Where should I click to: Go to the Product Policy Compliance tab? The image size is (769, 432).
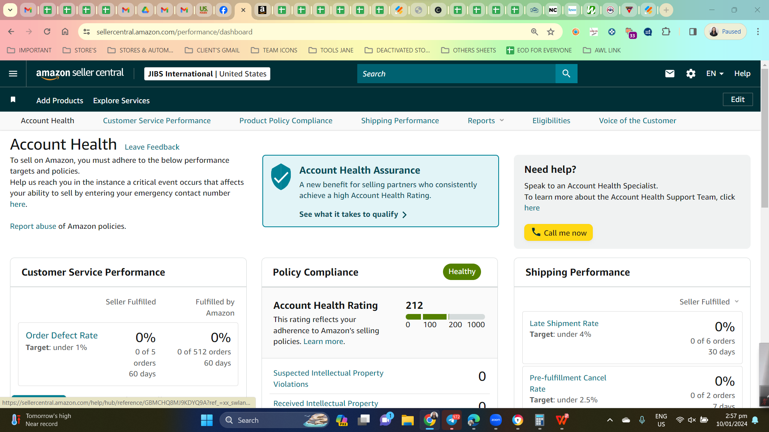coord(286,121)
